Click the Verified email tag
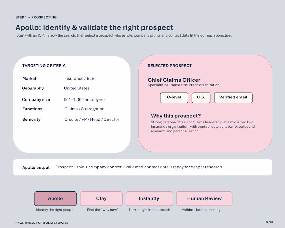 point(233,98)
